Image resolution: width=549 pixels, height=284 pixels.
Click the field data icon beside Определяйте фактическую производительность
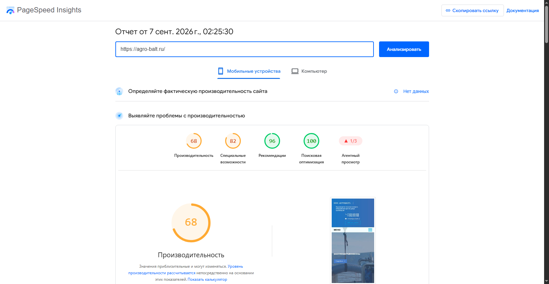pos(119,91)
